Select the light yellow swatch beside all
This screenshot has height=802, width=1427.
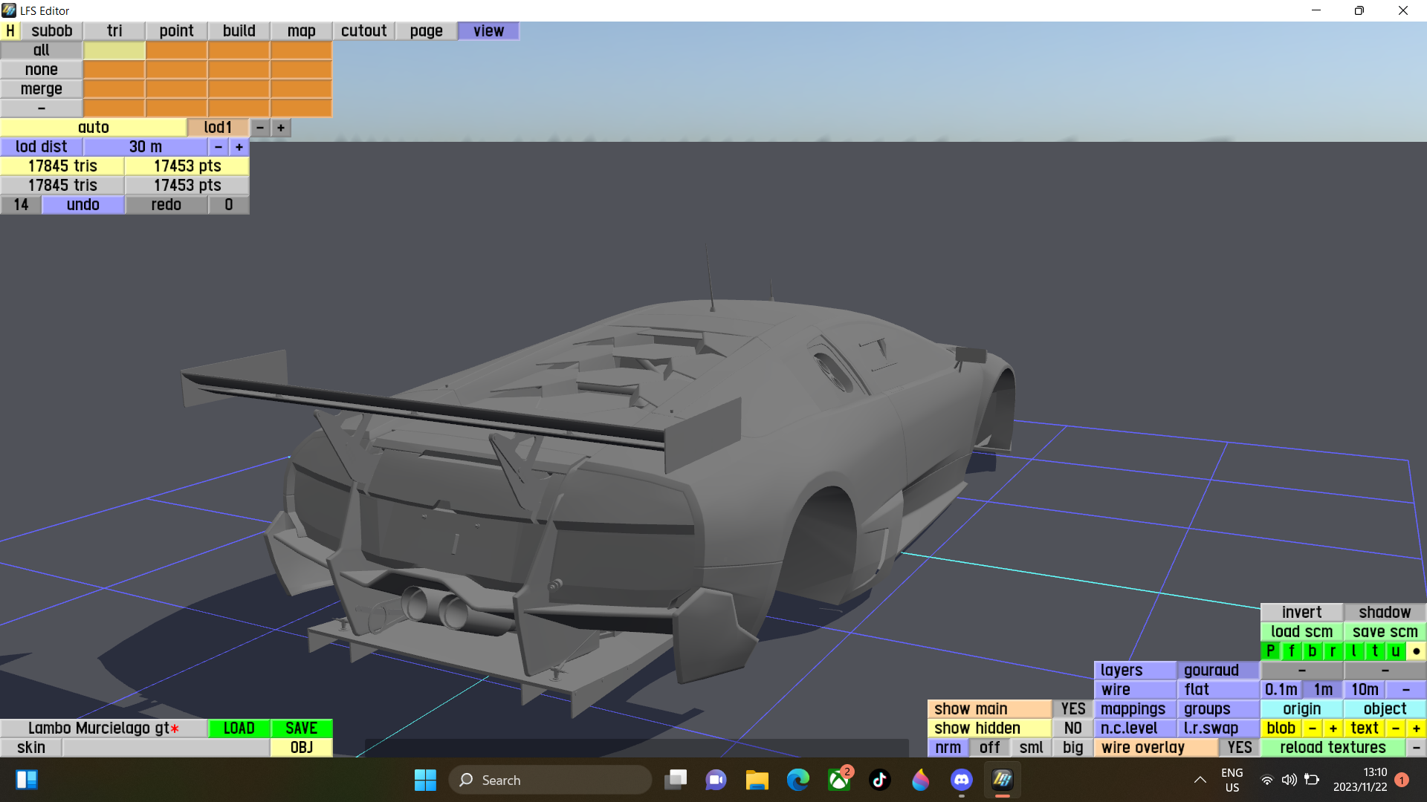coord(114,50)
